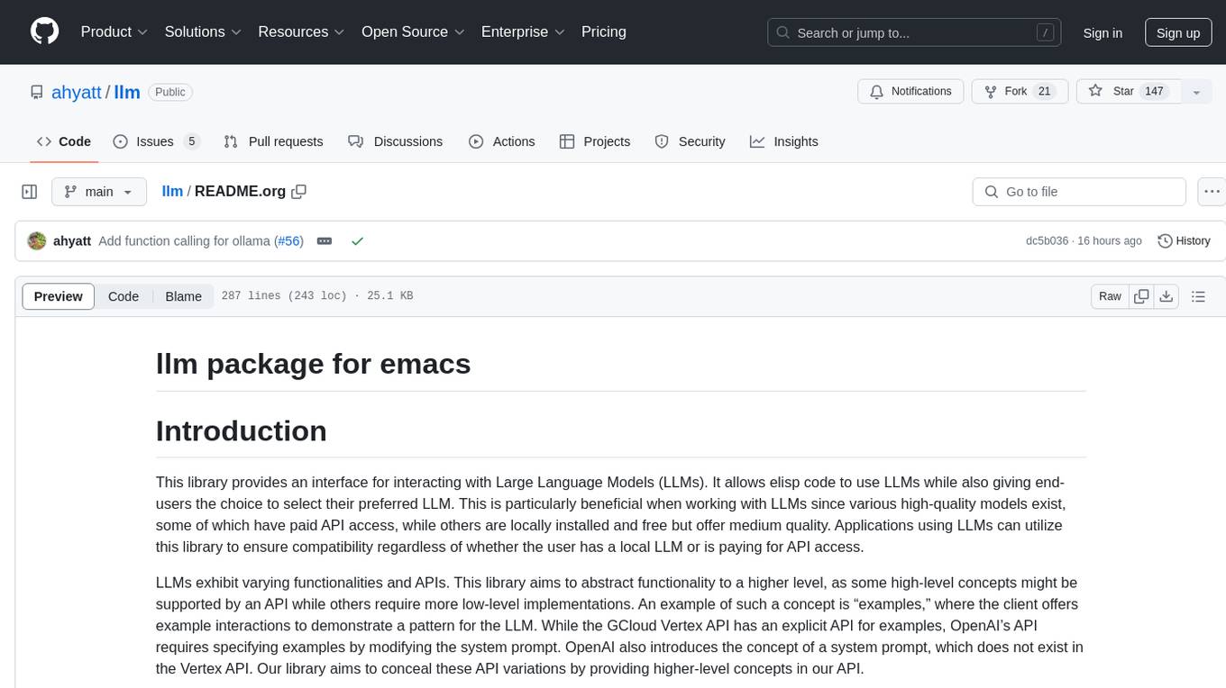Go to the Pricing page

click(604, 32)
